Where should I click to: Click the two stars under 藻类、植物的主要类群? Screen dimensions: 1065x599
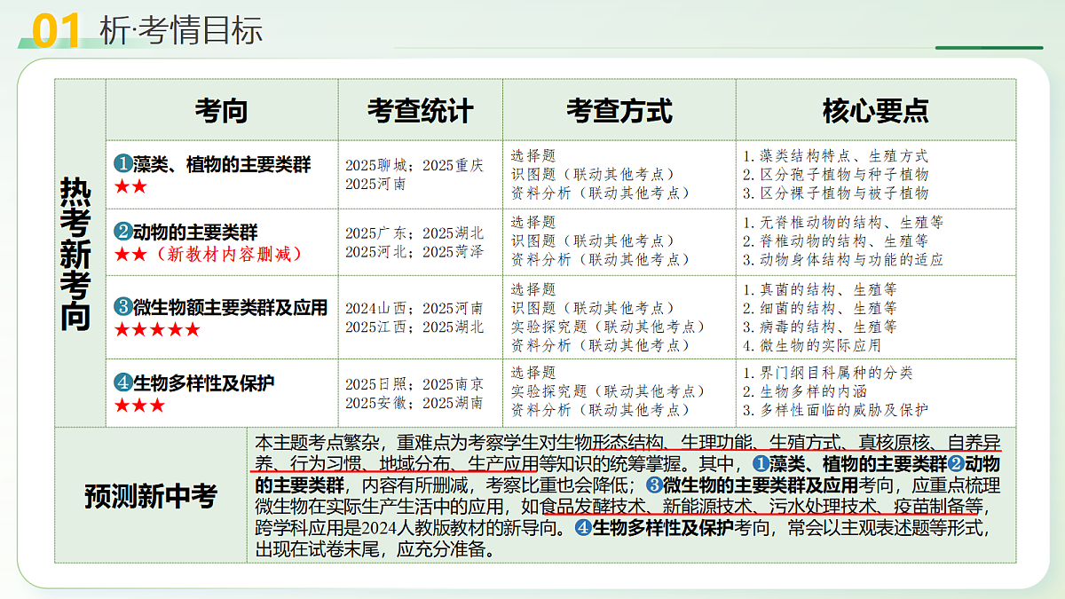pos(130,187)
